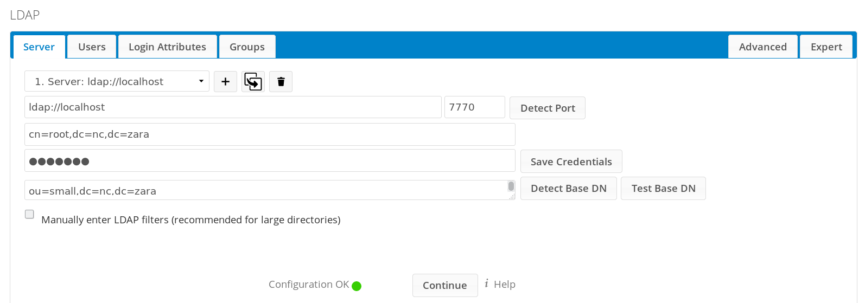Screen dimensions: 865x303
Task: Click the green Configuration OK indicator
Action: click(x=357, y=286)
